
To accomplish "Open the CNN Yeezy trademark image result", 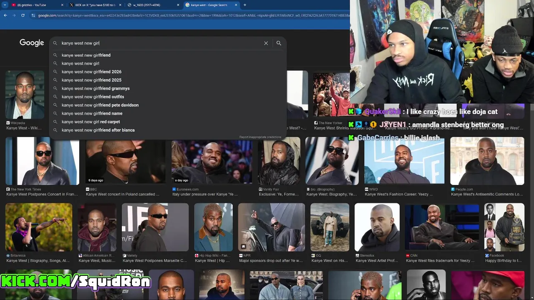I will point(442,227).
